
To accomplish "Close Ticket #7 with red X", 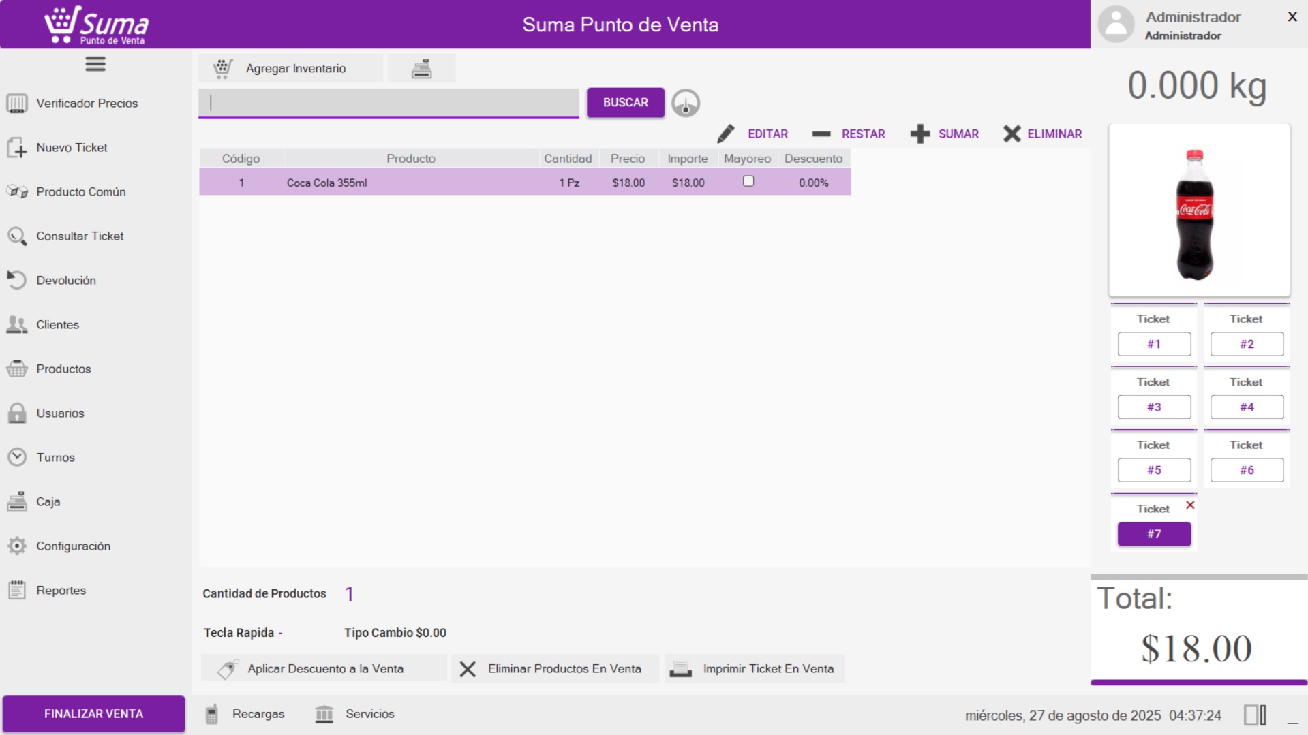I will tap(1190, 505).
